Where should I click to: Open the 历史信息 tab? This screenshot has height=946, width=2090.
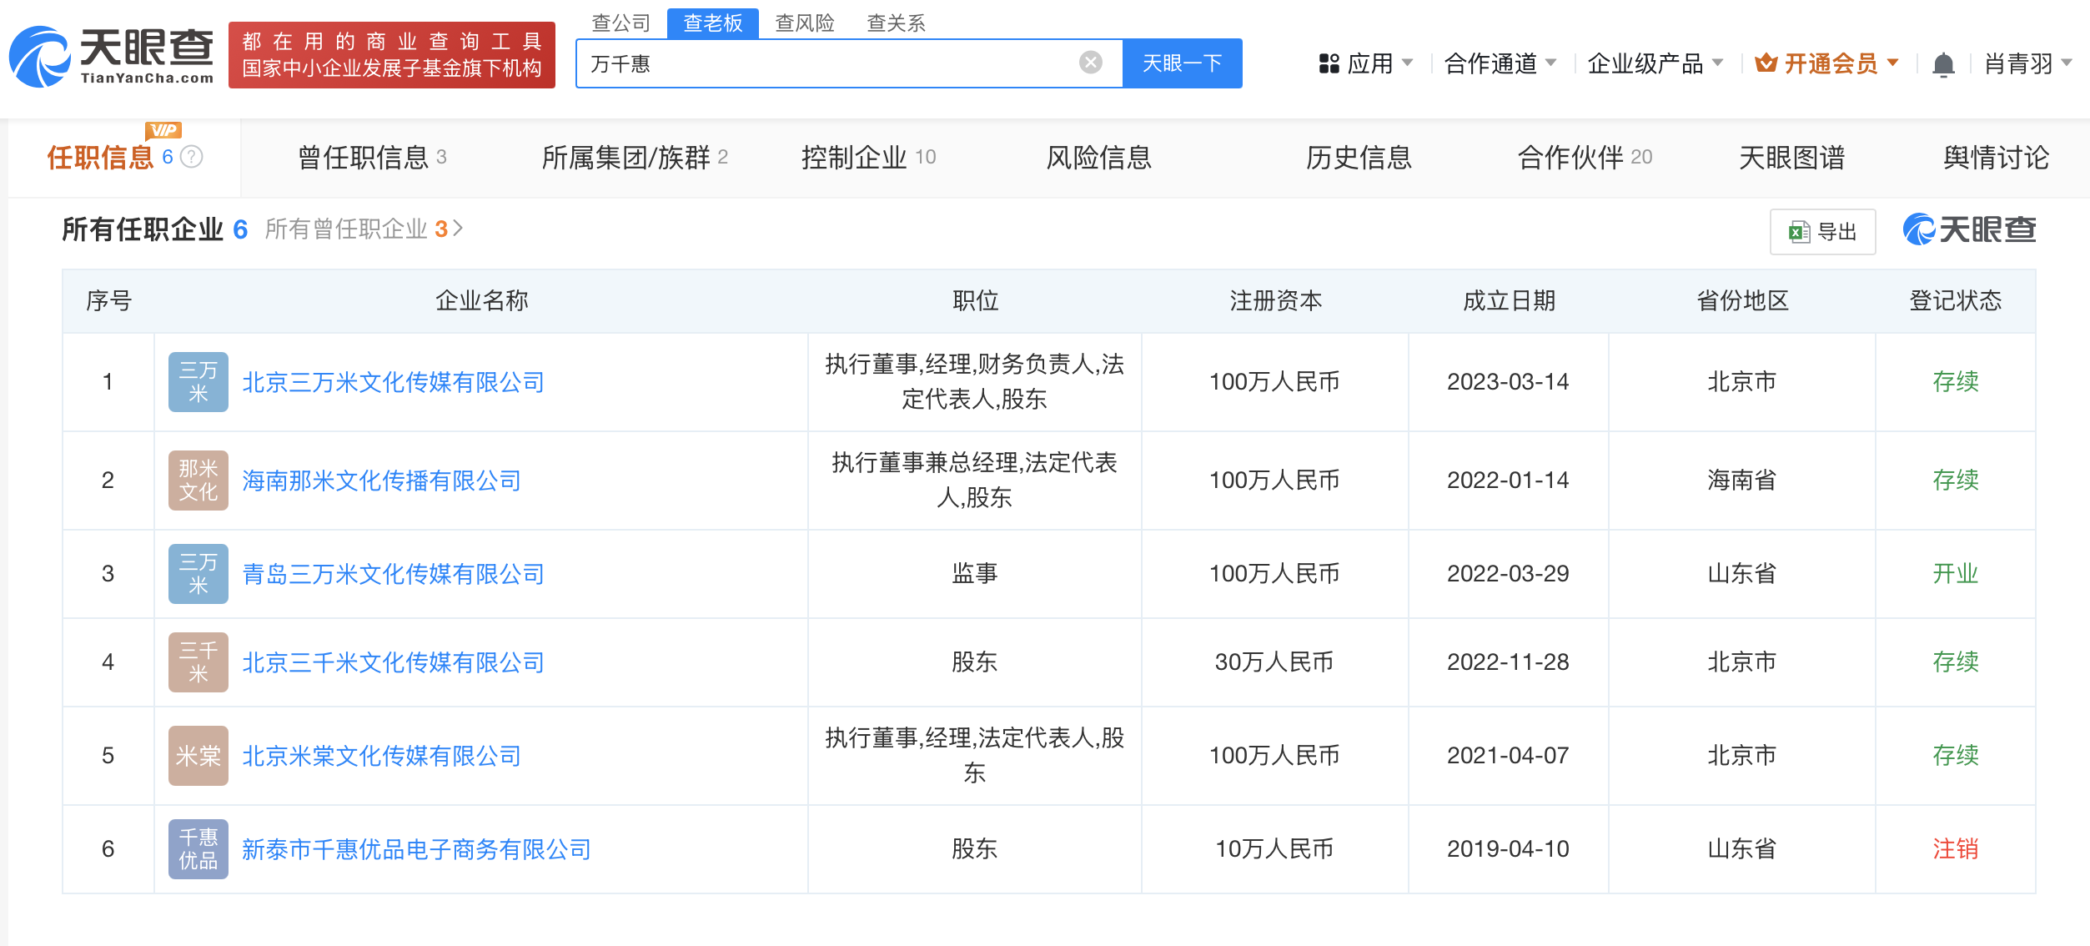tap(1359, 157)
